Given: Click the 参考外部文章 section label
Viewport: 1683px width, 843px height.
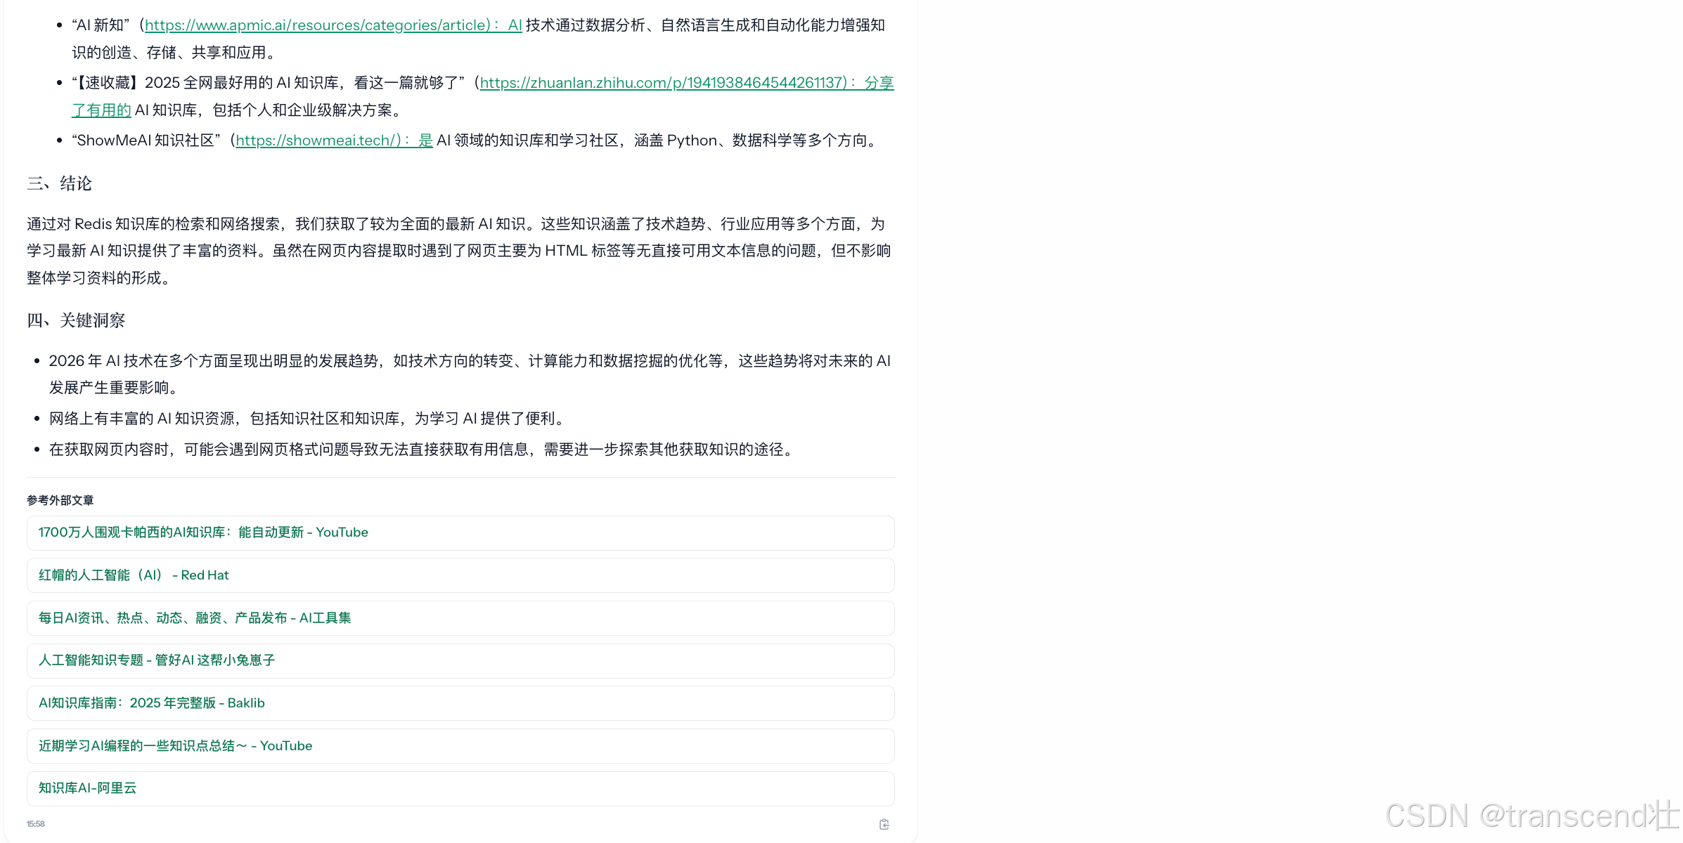Looking at the screenshot, I should tap(60, 500).
